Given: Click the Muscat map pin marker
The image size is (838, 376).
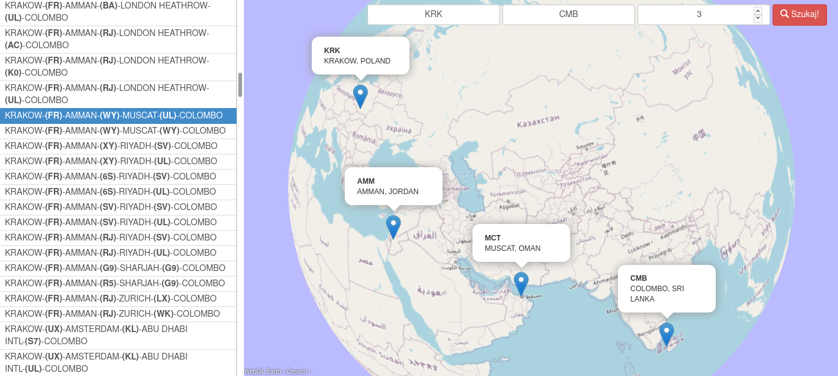Looking at the screenshot, I should (x=521, y=284).
